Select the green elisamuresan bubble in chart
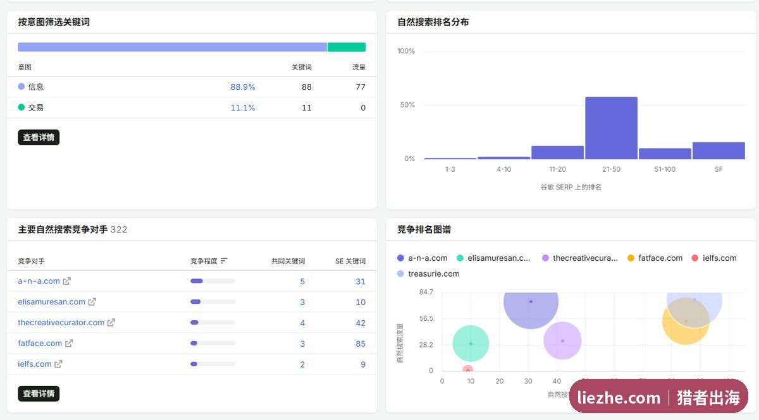 (471, 344)
